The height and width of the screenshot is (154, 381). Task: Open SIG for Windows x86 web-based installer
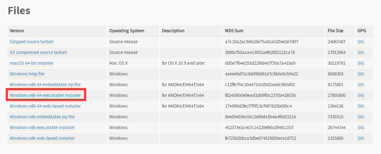pyautogui.click(x=361, y=138)
